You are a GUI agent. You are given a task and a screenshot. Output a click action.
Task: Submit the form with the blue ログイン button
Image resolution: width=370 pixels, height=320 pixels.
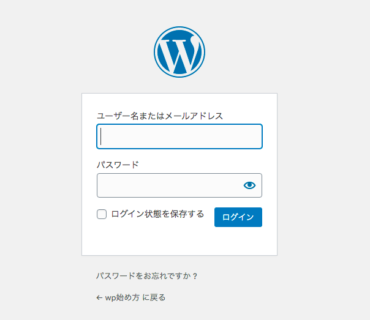click(238, 217)
